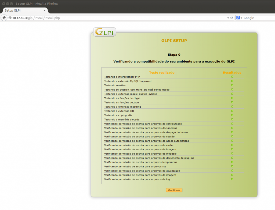Click green status icon for GD extension row
The height and width of the screenshot is (210, 275).
(232, 111)
